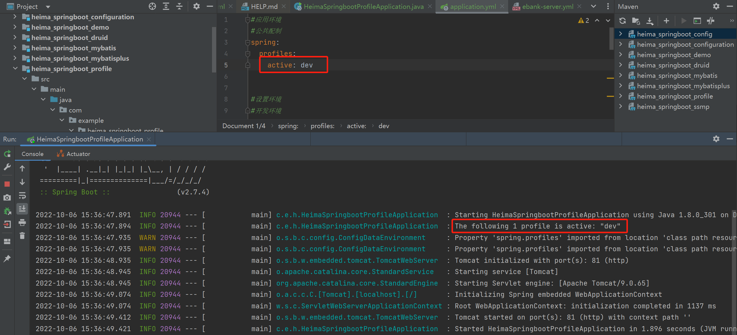The height and width of the screenshot is (335, 737).
Task: Click Maven reload all projects icon
Action: coord(623,21)
